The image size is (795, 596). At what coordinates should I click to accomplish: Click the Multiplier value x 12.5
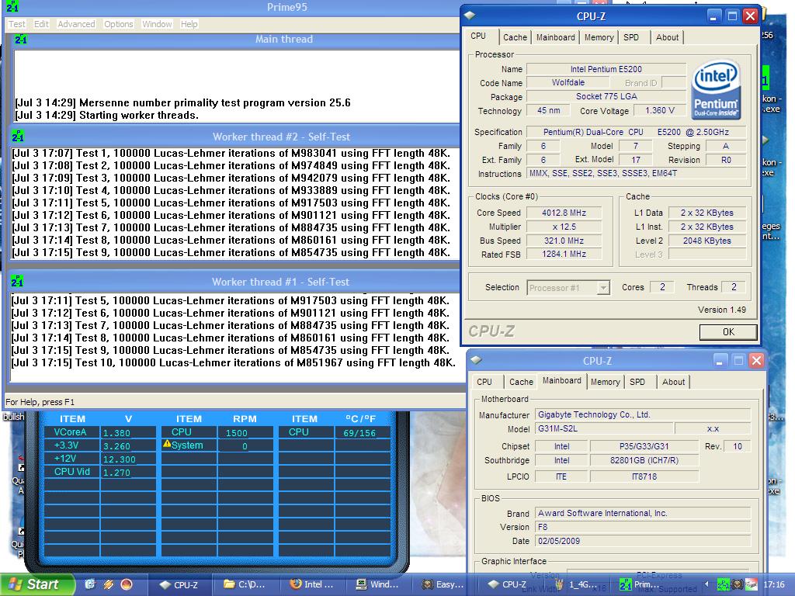click(564, 227)
